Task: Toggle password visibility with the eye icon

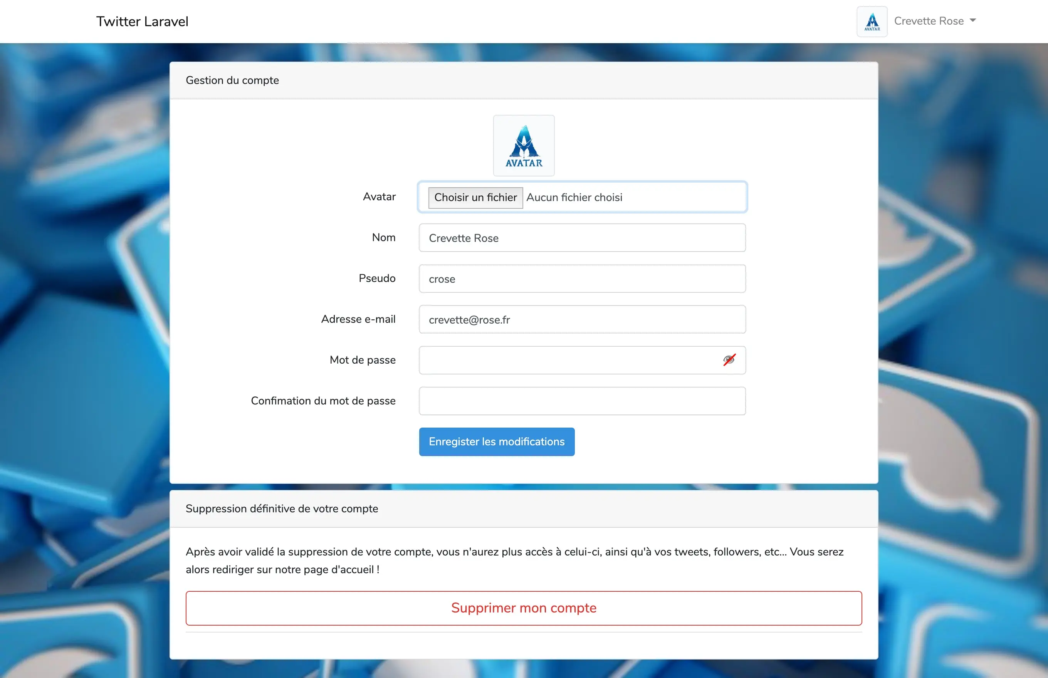Action: [x=729, y=360]
